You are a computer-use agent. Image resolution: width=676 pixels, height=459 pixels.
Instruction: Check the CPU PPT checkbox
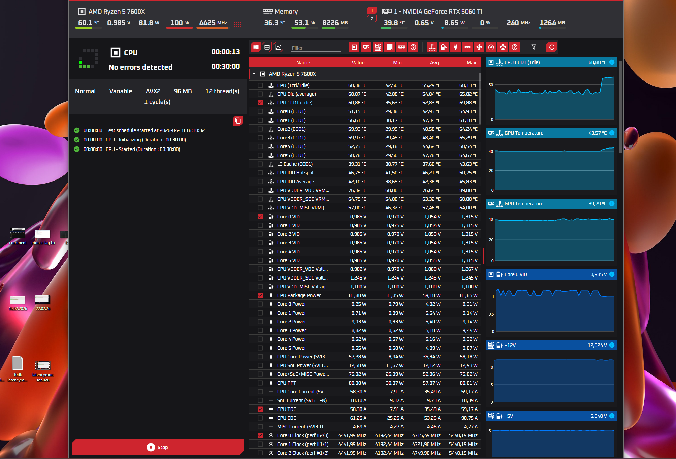(260, 383)
